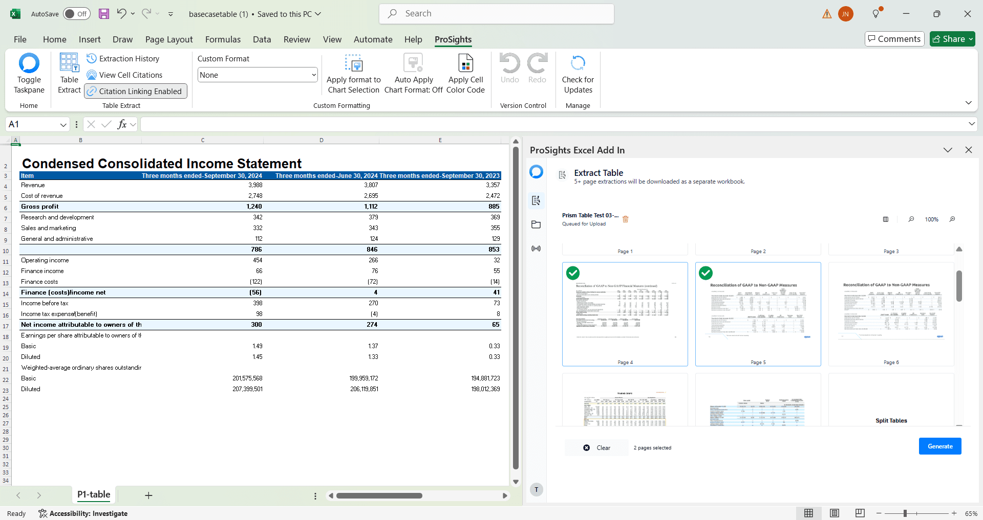This screenshot has width=983, height=520.
Task: Click the Save icon in title bar
Action: (x=104, y=14)
